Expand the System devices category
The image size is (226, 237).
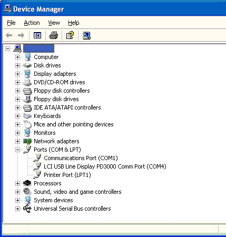pos(17,200)
